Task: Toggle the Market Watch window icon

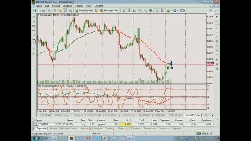Action: (50, 11)
